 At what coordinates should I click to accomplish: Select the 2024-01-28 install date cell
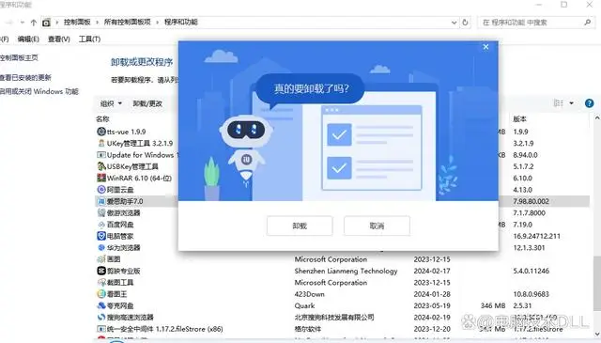tap(432, 294)
